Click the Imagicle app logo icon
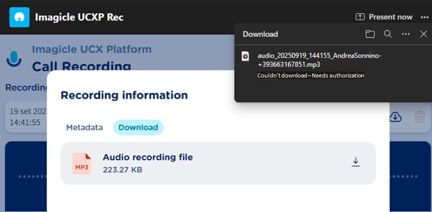The image size is (432, 212). [20, 17]
